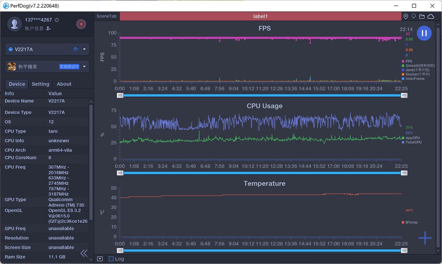
Task: Toggle the TotalCPU series in the legend
Action: coord(413,142)
